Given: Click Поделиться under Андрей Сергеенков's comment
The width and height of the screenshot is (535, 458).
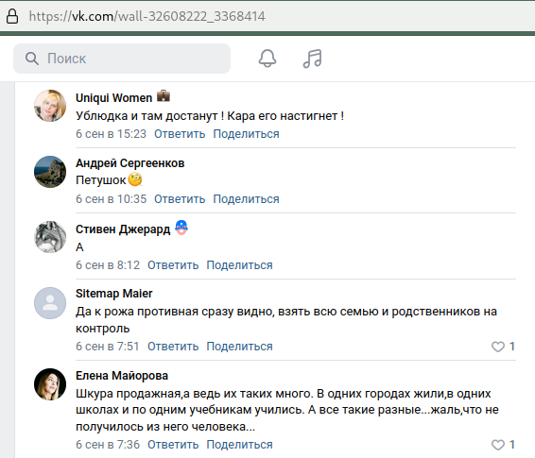Looking at the screenshot, I should click(246, 199).
